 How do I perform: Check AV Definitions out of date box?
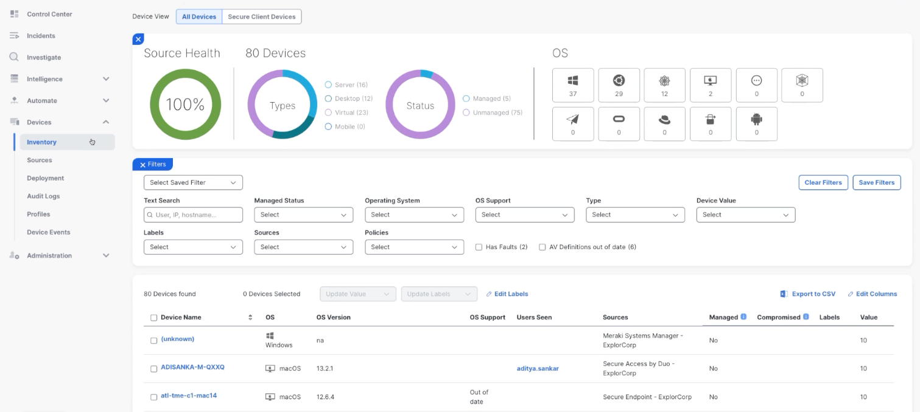(542, 247)
